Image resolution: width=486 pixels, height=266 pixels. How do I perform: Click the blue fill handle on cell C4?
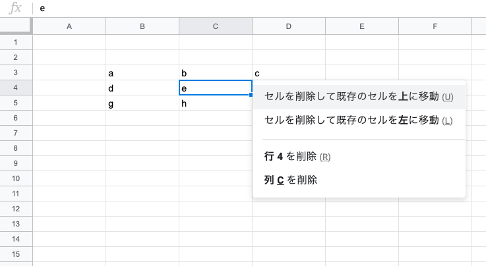pos(251,95)
